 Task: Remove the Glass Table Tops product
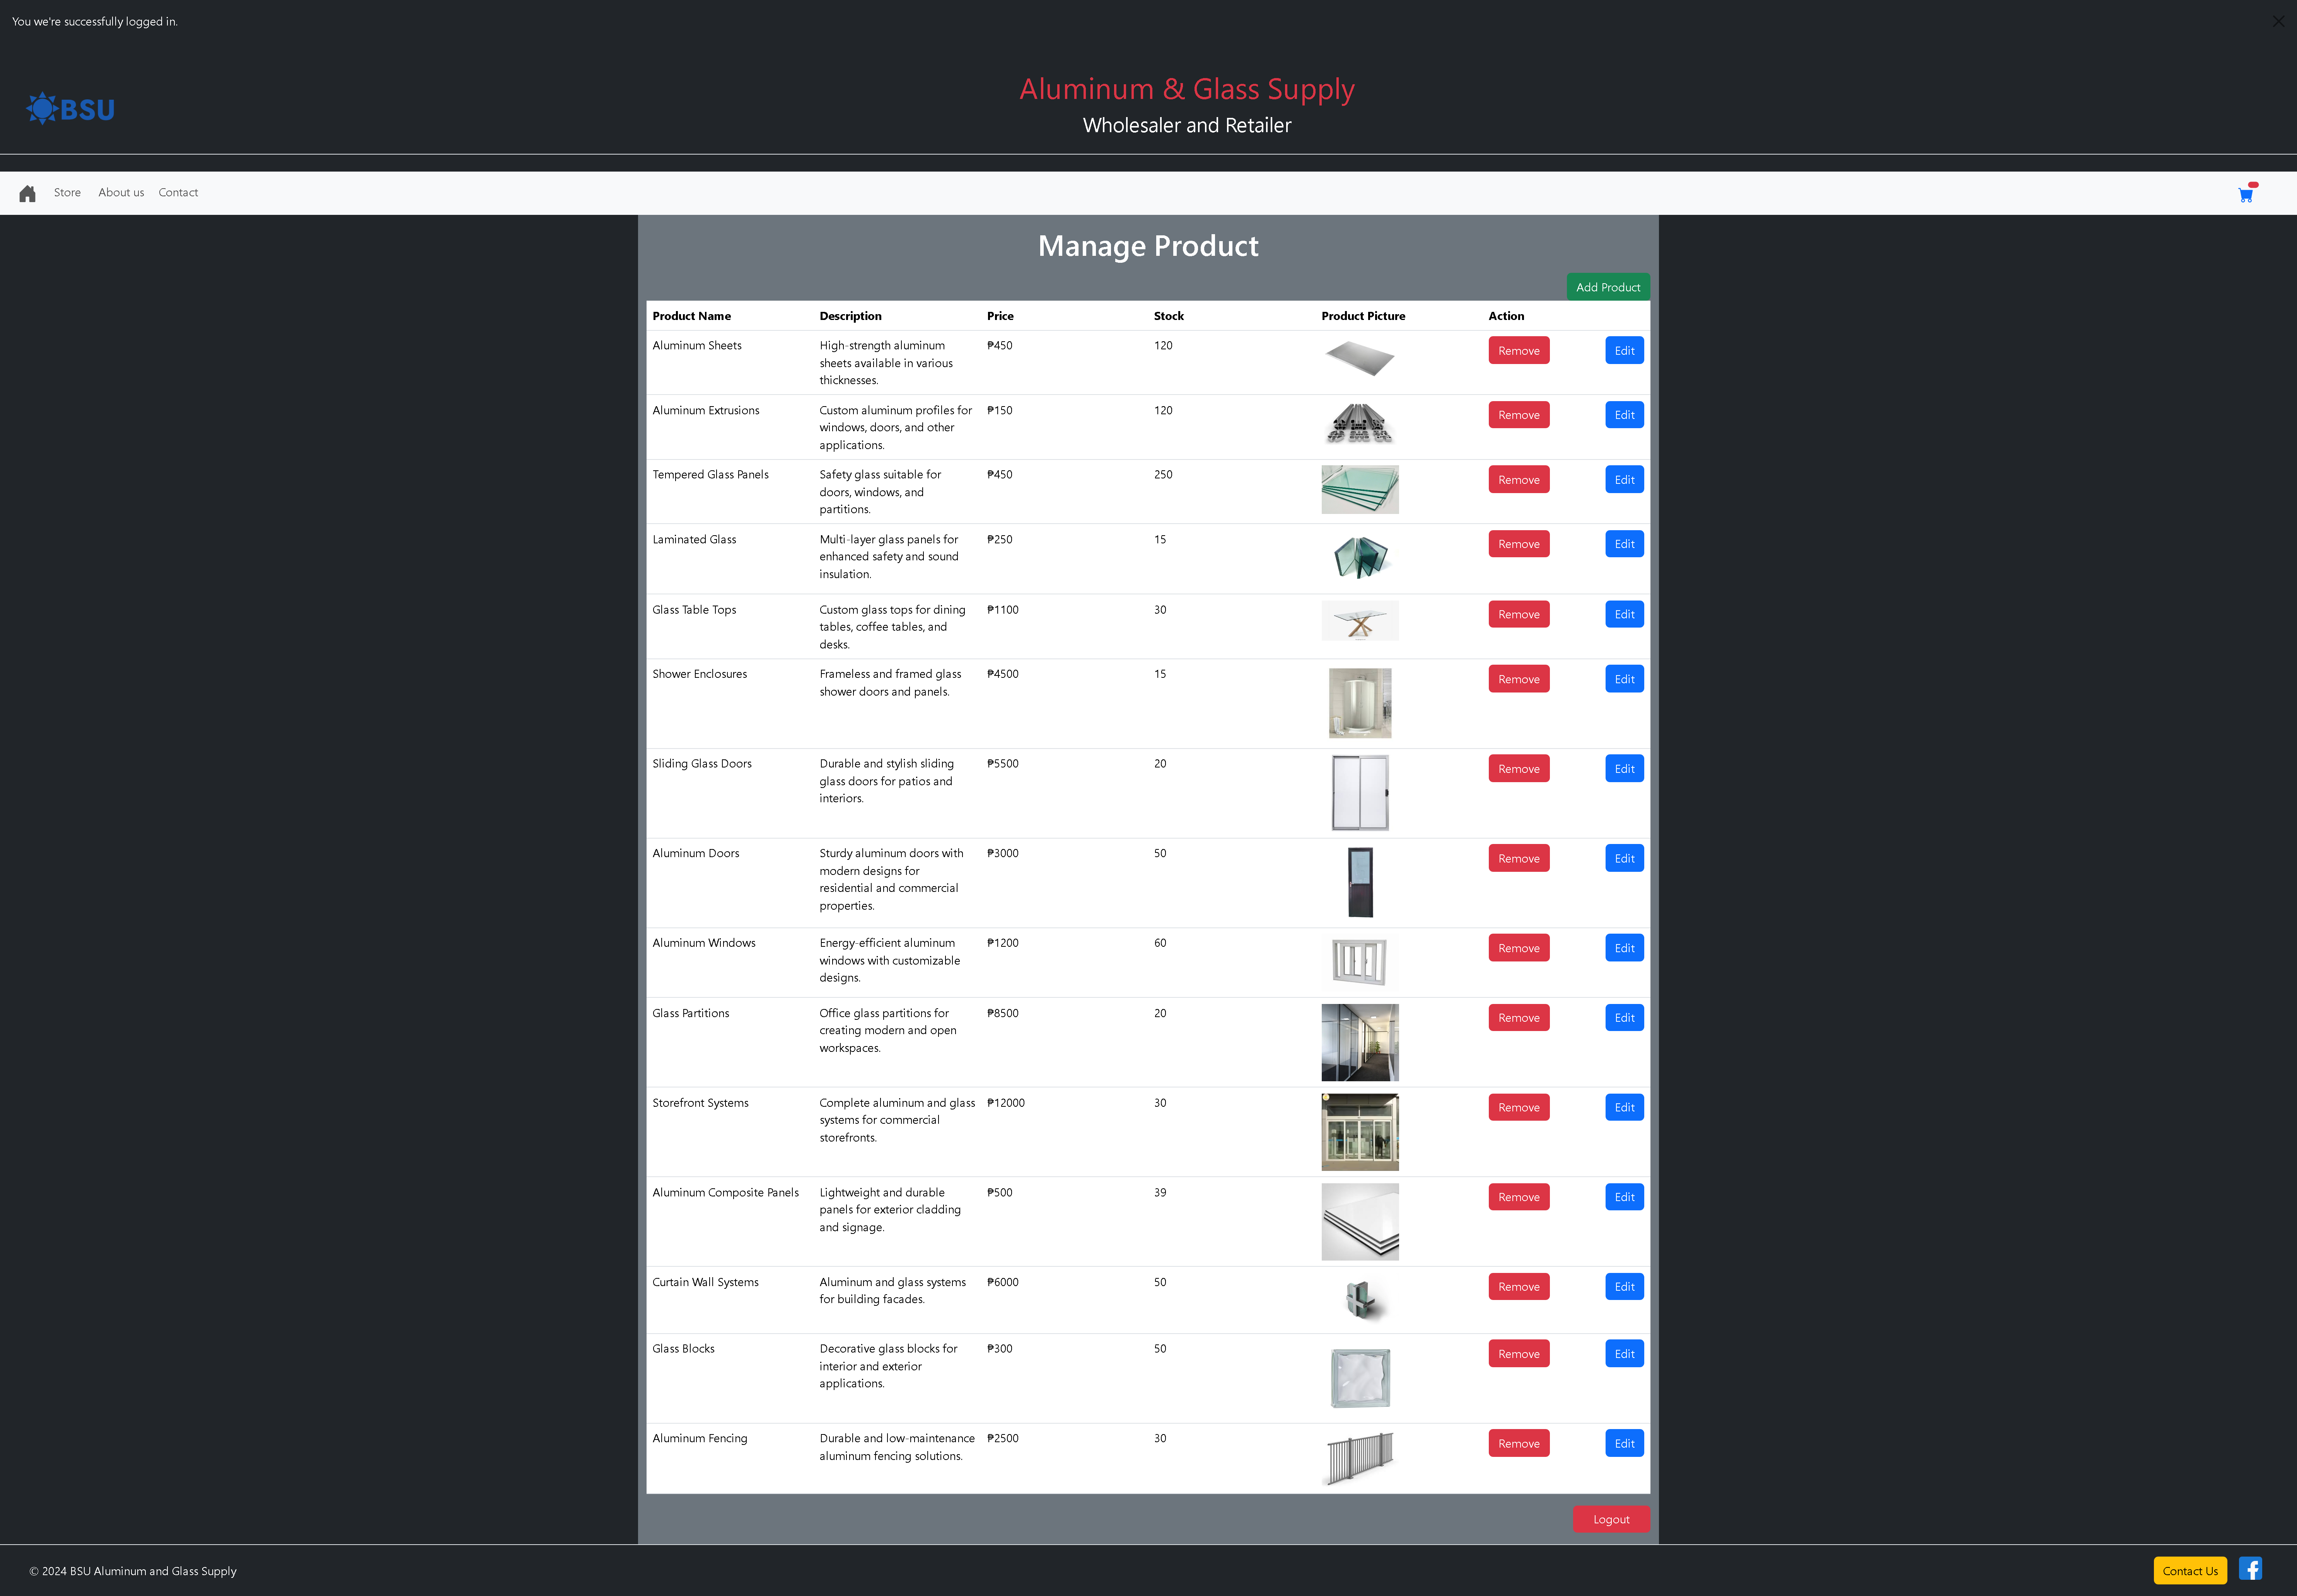1519,614
